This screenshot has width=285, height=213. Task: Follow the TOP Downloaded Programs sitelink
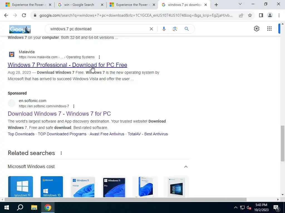62,134
